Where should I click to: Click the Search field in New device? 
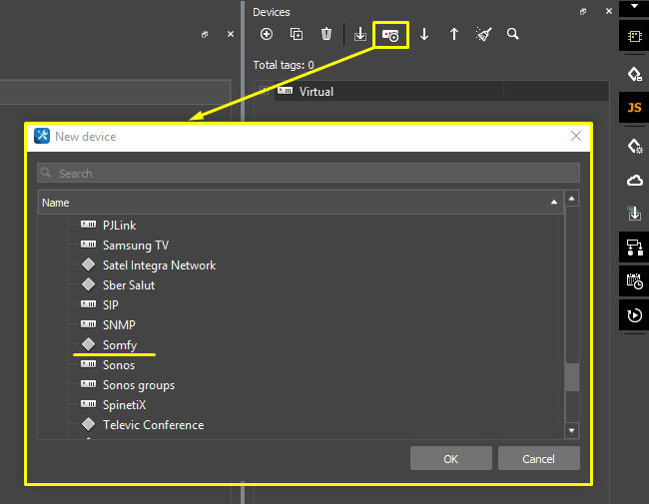pos(310,174)
